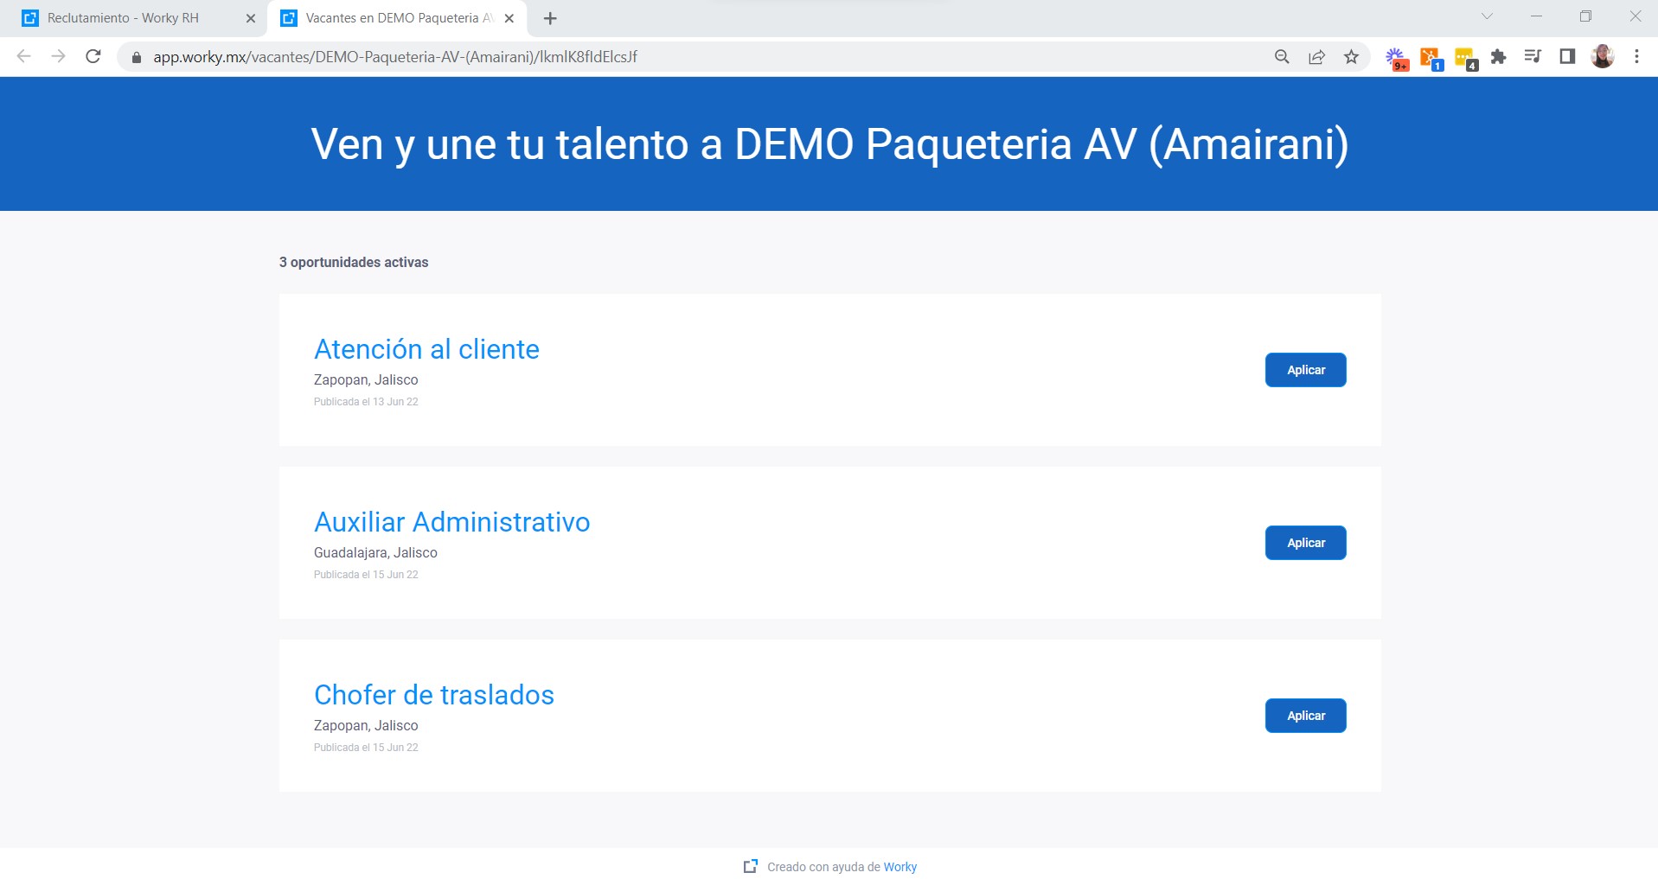1658x879 pixels.
Task: Go forward in browser history
Action: coord(58,57)
